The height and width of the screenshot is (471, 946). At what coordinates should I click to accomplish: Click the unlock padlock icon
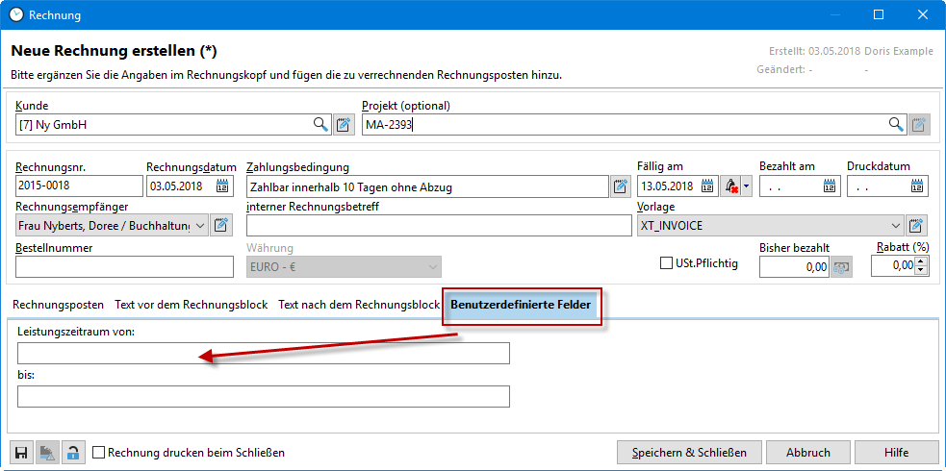point(73,453)
